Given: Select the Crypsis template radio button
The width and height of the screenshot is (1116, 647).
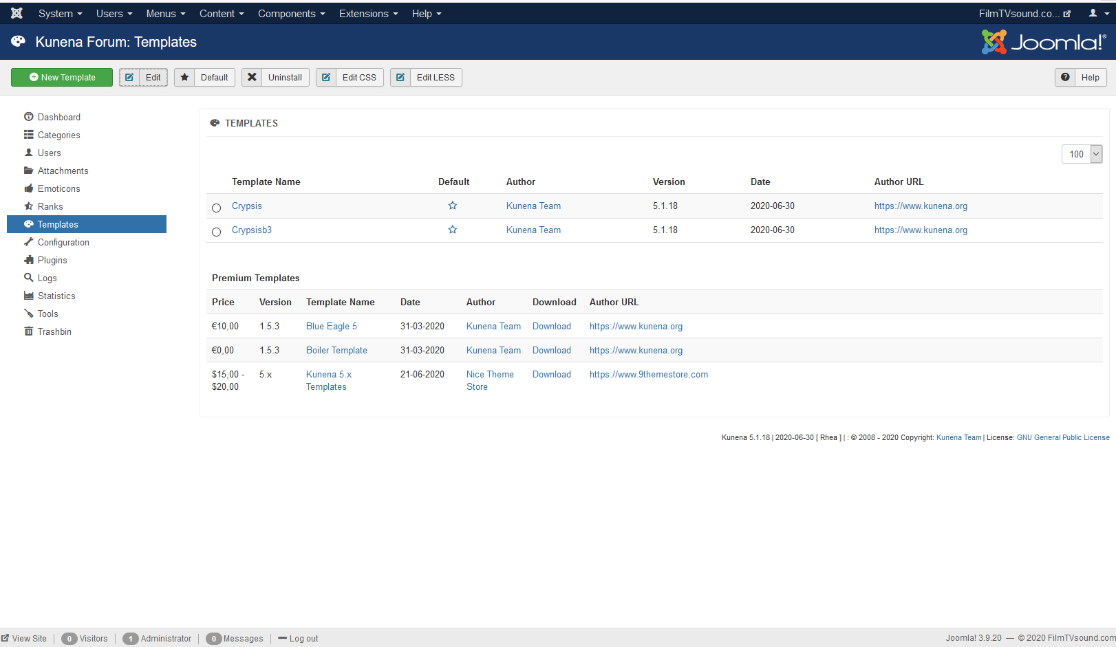Looking at the screenshot, I should 217,208.
